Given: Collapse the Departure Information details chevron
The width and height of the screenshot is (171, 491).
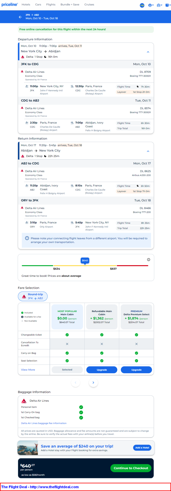Looking at the screenshot, I should pos(148,52).
